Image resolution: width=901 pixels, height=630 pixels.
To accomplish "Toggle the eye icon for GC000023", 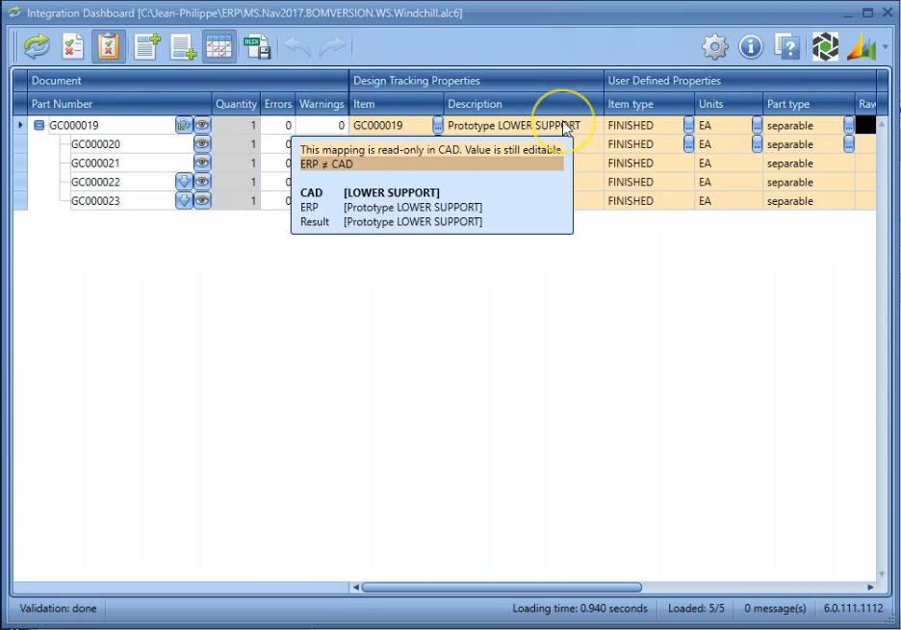I will coord(202,200).
